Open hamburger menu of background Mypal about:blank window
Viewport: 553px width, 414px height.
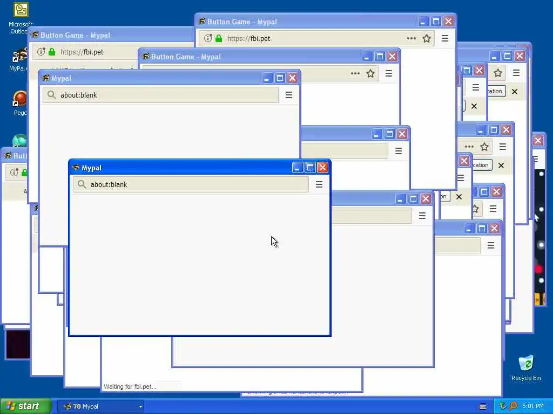[288, 95]
